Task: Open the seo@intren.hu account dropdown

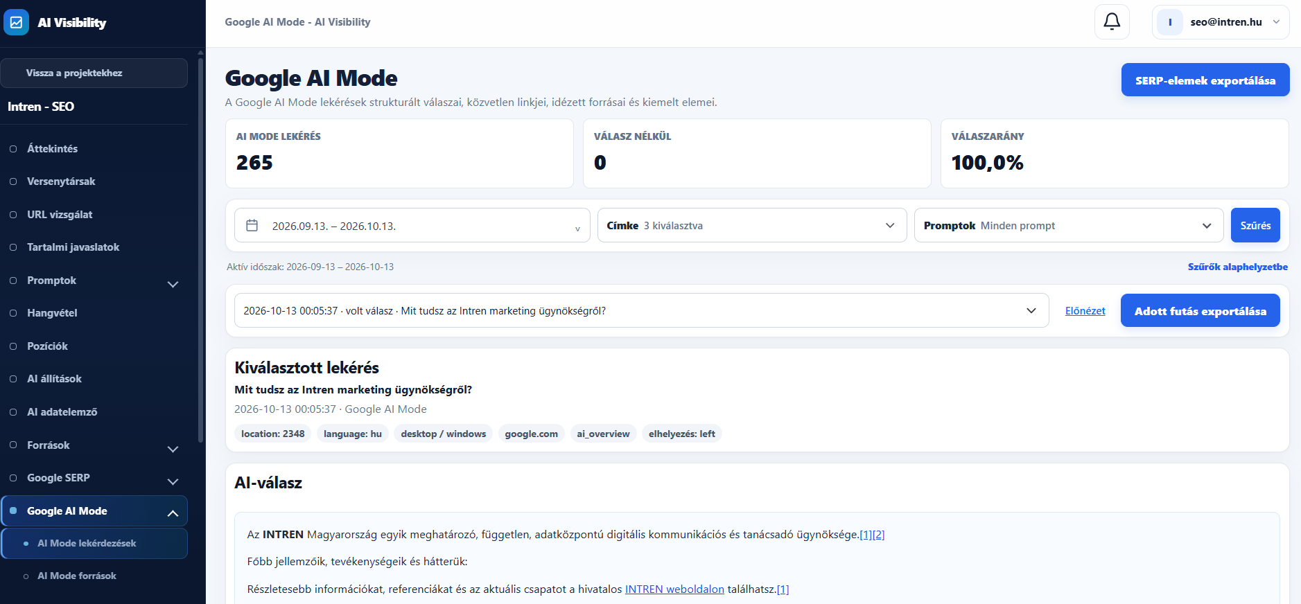Action: (1221, 22)
